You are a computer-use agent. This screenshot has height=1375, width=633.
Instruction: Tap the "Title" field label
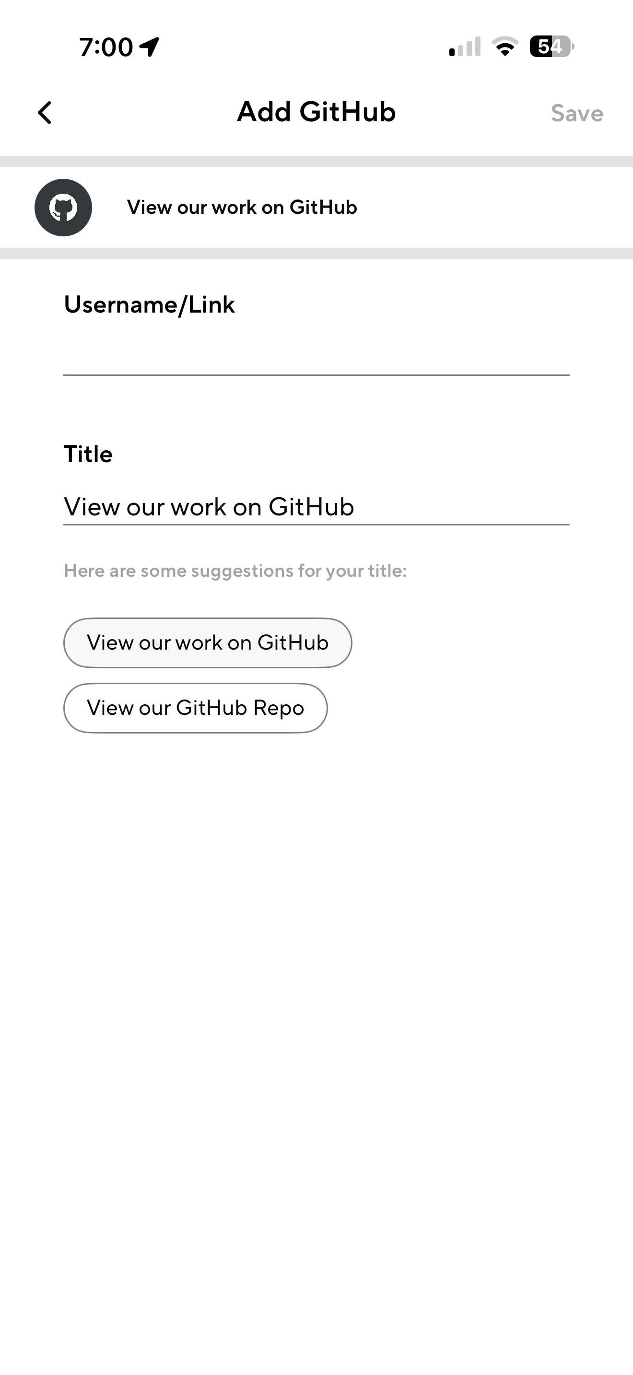(88, 454)
